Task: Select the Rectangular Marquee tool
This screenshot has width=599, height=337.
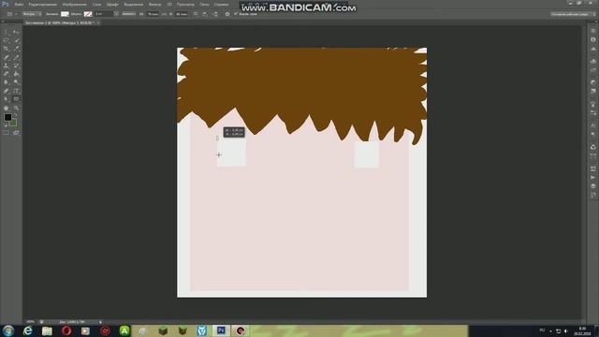Action: point(7,33)
